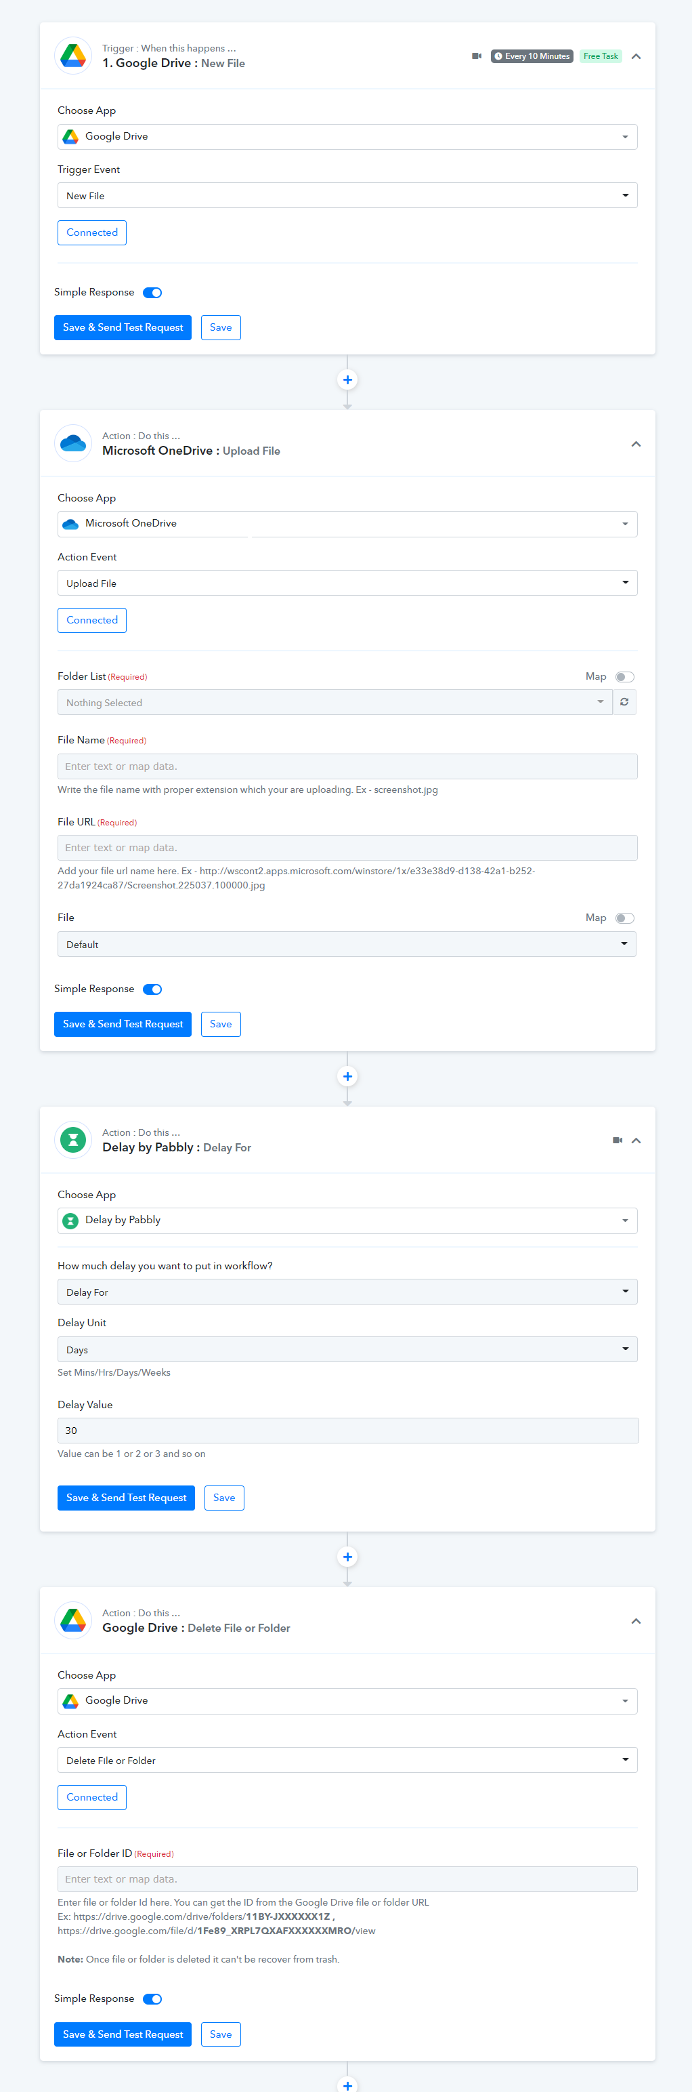692x2092 pixels.
Task: Click small hourglass icon in Delay Choose App field
Action: [70, 1221]
